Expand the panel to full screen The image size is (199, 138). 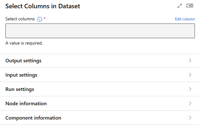click(180, 6)
